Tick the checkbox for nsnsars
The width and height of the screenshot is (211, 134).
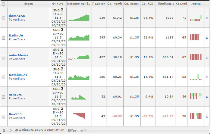coord(4,97)
